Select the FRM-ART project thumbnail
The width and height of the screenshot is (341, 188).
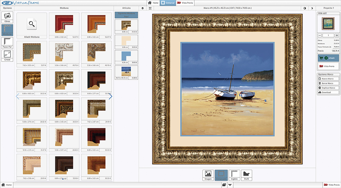point(328,24)
